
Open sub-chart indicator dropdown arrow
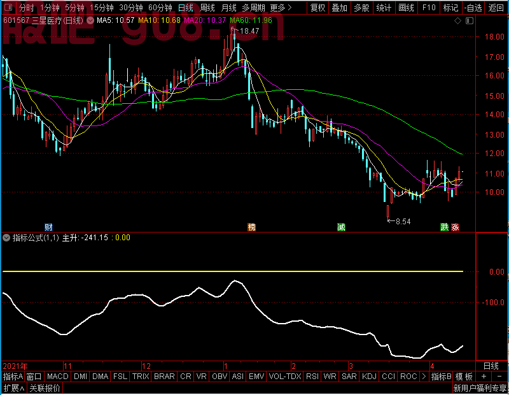click(6, 238)
